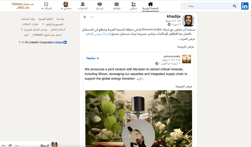Open the LinkedIn logo home icon
Viewport: 251px width, 147px height.
click(x=245, y=6)
